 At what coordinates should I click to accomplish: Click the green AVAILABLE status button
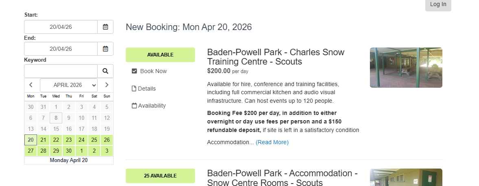pyautogui.click(x=160, y=55)
